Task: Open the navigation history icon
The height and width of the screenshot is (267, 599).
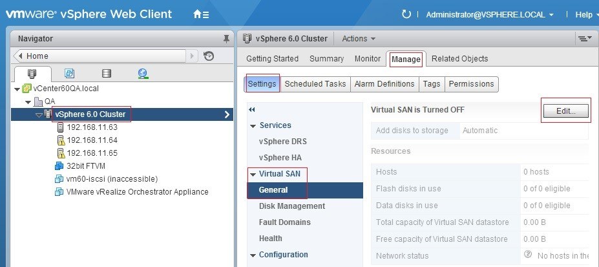Action: (x=209, y=56)
